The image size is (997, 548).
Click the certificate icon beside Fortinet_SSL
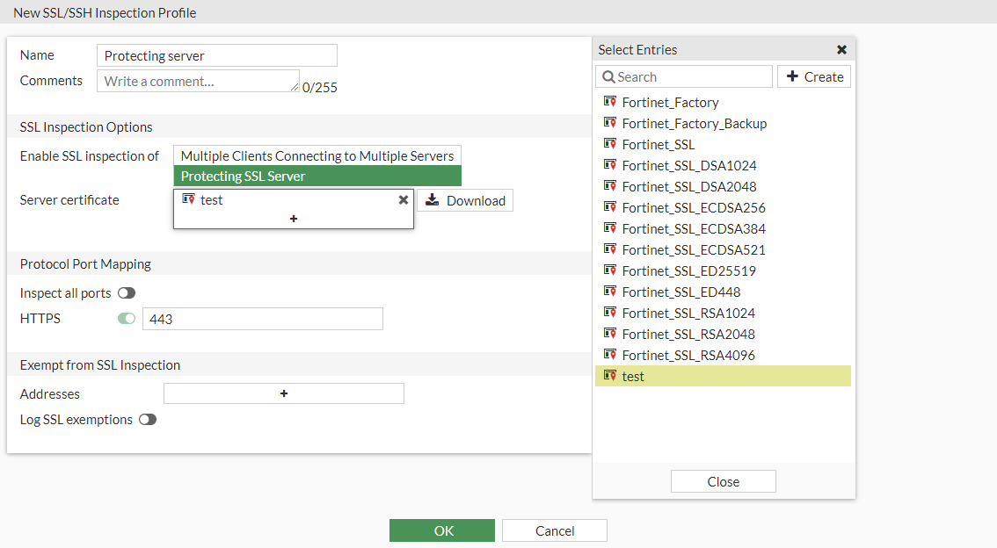click(609, 144)
